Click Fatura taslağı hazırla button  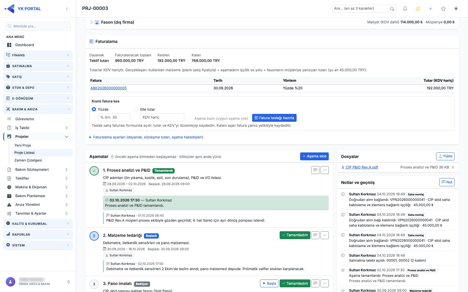pyautogui.click(x=274, y=118)
